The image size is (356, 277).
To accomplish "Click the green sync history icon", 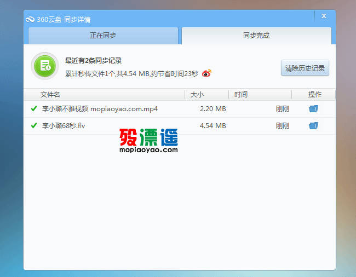I will click(45, 66).
